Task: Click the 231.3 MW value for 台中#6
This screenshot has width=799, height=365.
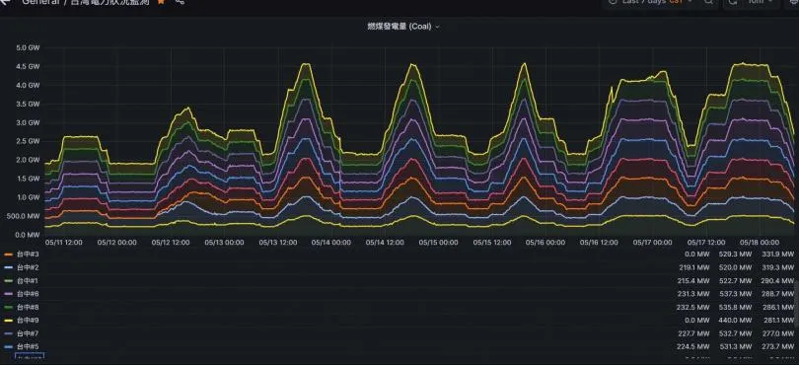Action: (694, 294)
